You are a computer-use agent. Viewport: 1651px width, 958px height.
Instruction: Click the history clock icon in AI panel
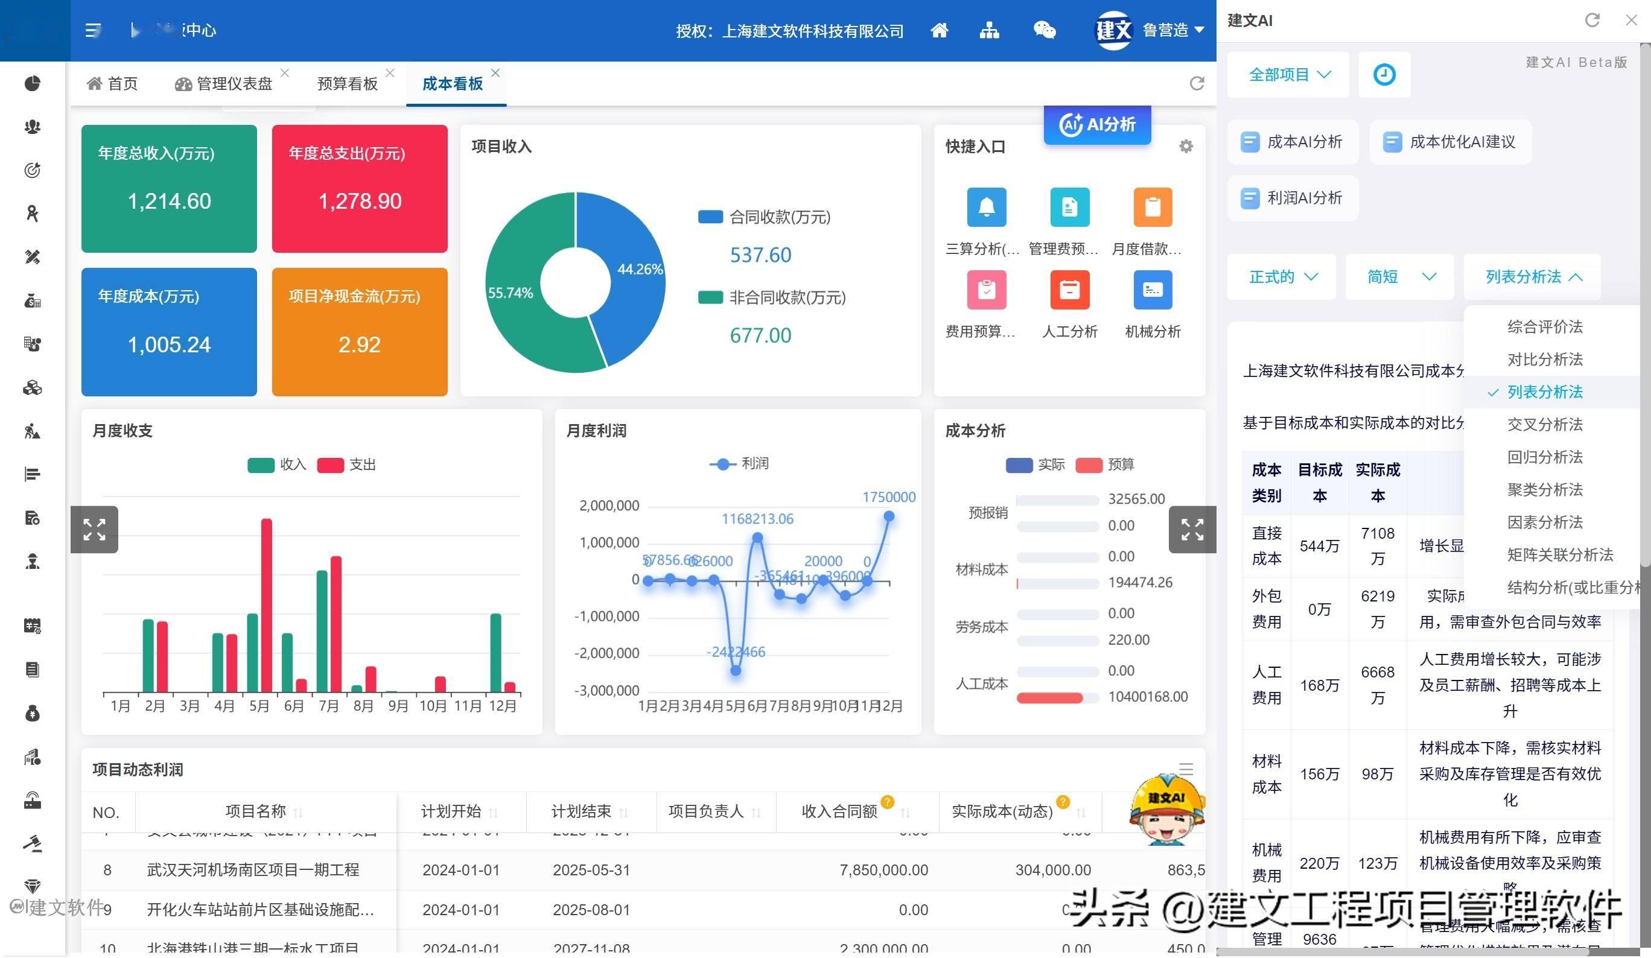coord(1384,75)
